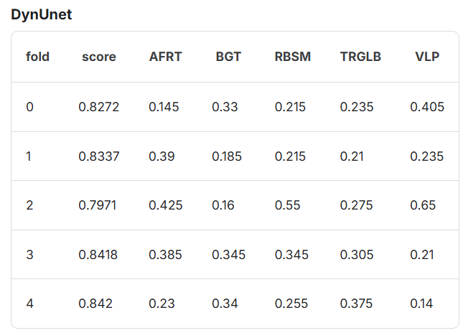Select the AFRT column header
Image resolution: width=463 pixels, height=333 pixels.
pos(165,57)
